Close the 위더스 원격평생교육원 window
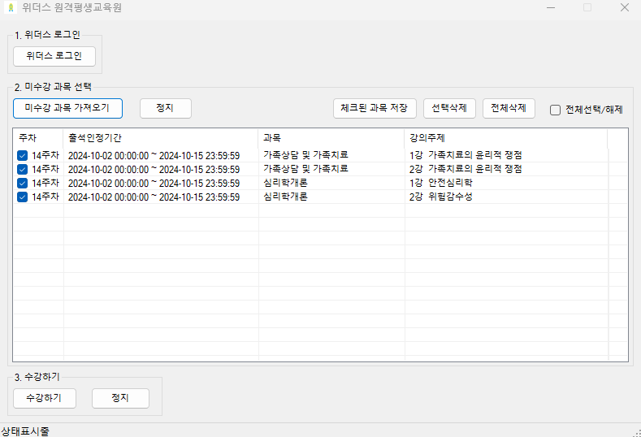Screen dimensions: 641x437 click(623, 8)
